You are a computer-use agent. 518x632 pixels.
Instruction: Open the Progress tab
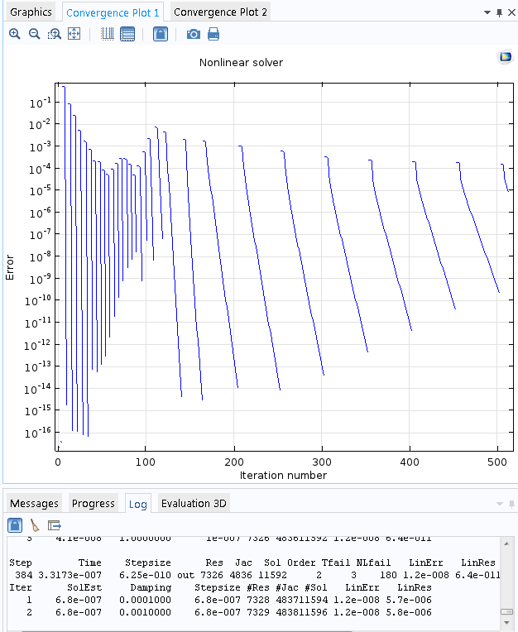(x=94, y=503)
